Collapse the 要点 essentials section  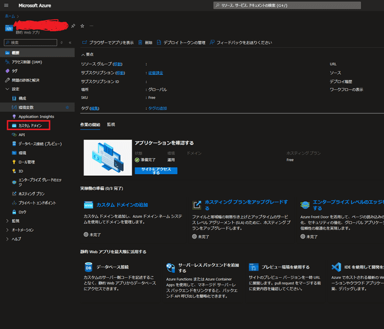pyautogui.click(x=87, y=54)
